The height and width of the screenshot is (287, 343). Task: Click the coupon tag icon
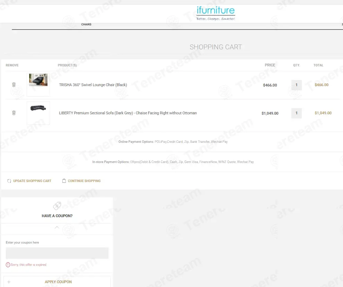click(57, 206)
